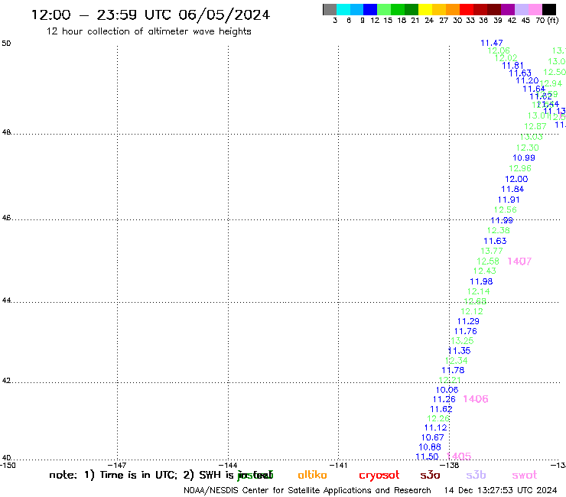Image resolution: width=566 pixels, height=497 pixels.
Task: Click the wave height value '11.76'
Action: (x=465, y=331)
